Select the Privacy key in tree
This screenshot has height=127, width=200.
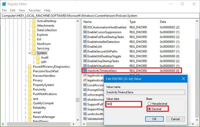click(x=38, y=80)
